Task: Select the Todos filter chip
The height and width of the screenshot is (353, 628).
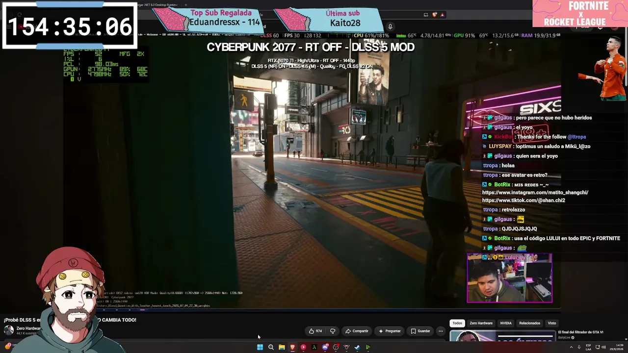Action: coord(457,323)
